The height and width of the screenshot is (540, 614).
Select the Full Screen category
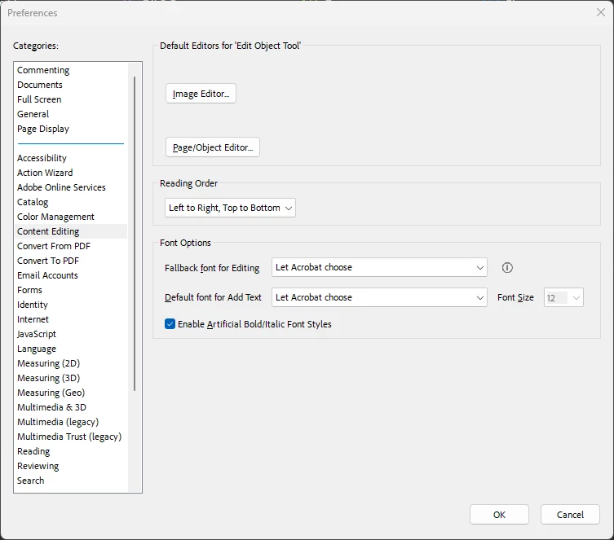(x=71, y=99)
